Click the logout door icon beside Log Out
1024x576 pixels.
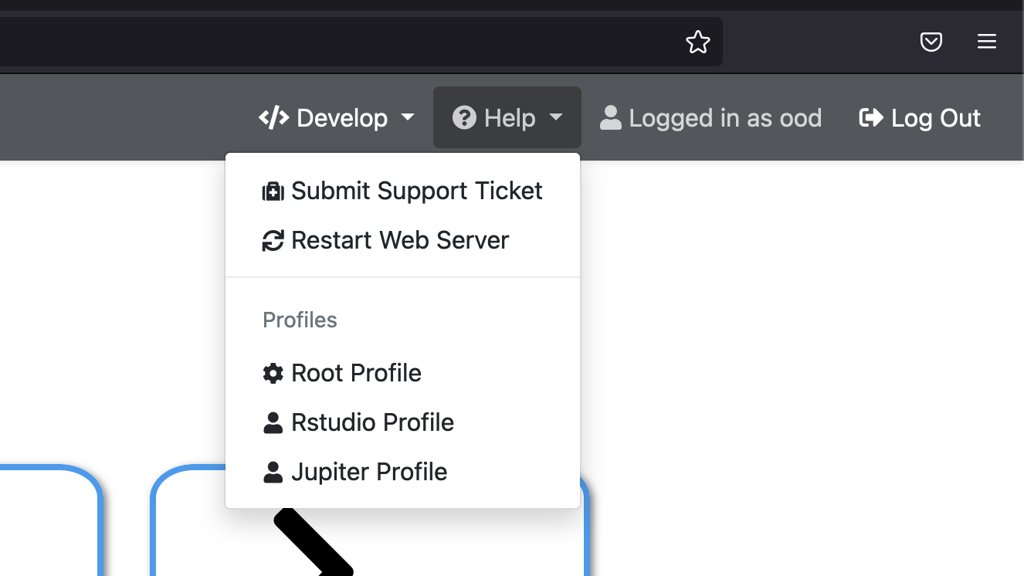(870, 117)
